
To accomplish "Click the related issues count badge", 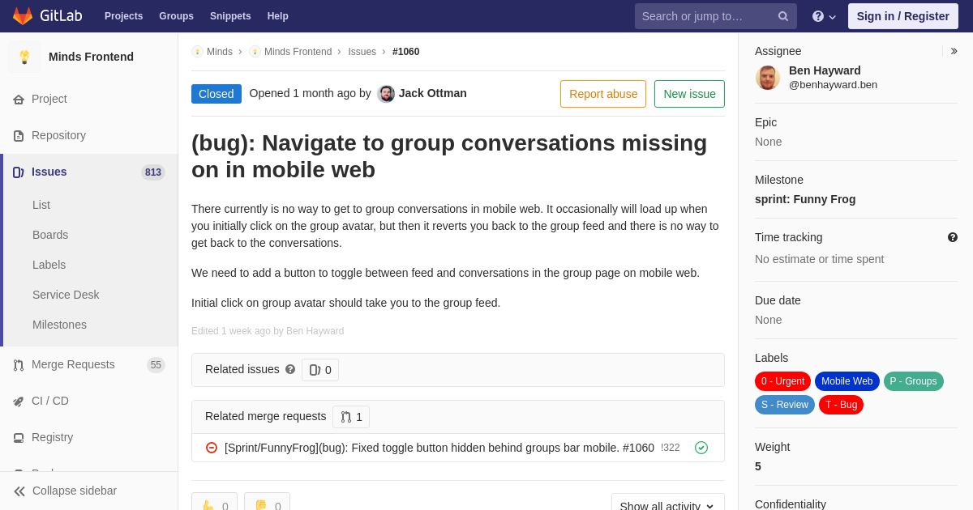I will click(x=320, y=370).
